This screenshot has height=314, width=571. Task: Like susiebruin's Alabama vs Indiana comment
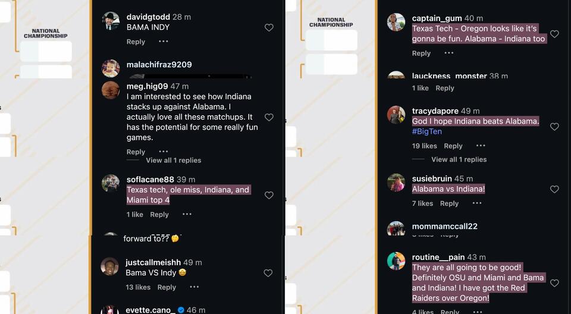pos(554,189)
